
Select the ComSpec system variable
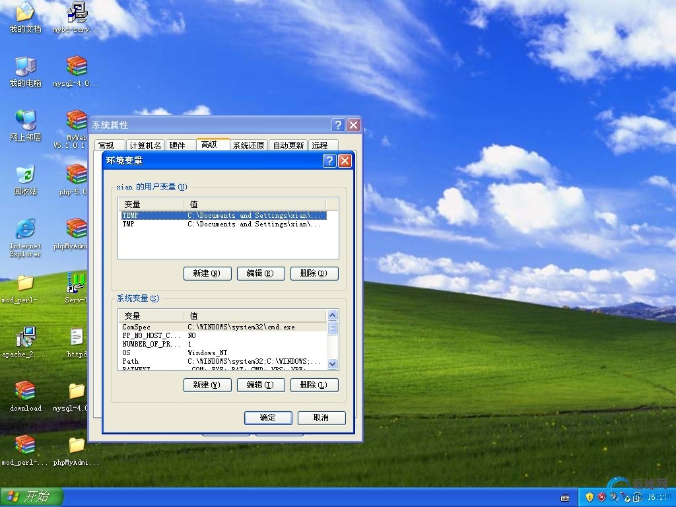pos(223,327)
